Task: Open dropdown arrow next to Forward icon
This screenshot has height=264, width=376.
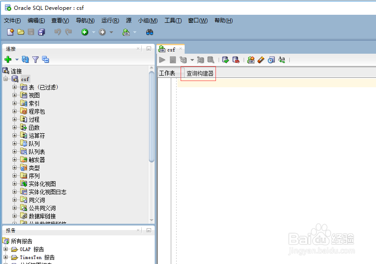Action: 111,32
